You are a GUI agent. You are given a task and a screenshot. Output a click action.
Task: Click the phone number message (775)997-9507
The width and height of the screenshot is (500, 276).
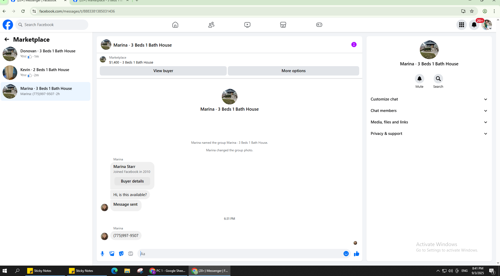[x=126, y=236]
